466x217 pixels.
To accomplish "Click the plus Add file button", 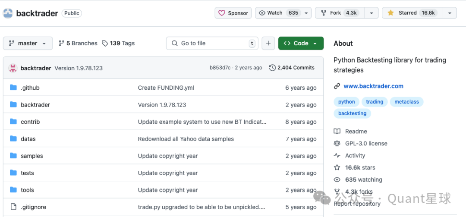I will tap(268, 44).
